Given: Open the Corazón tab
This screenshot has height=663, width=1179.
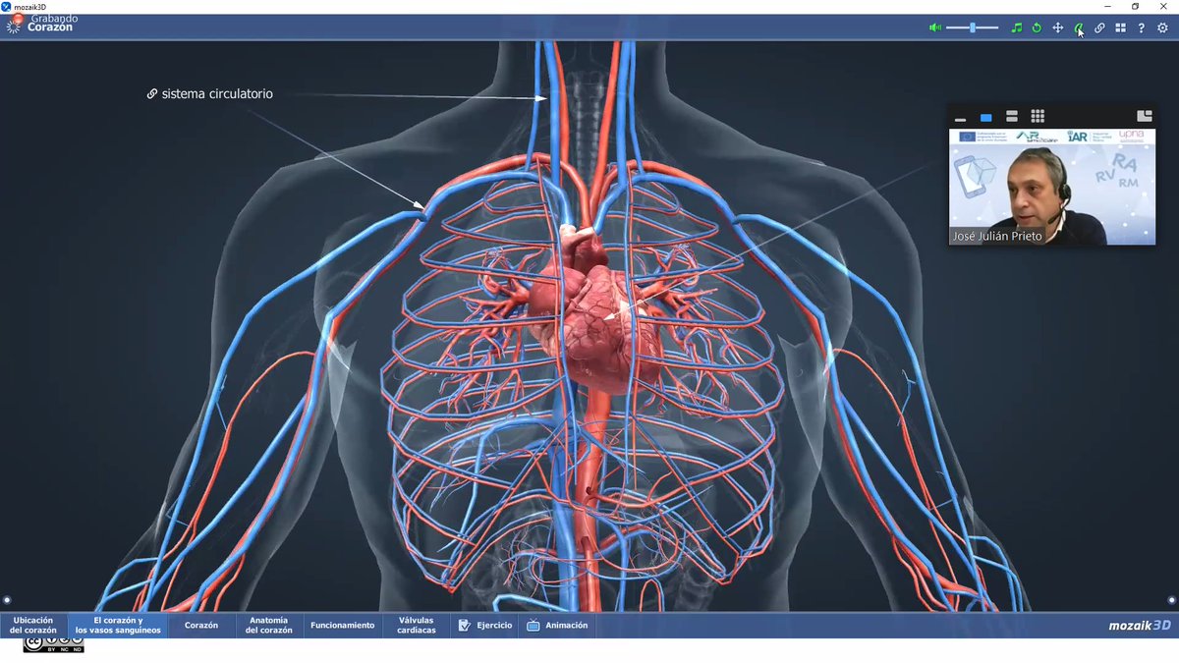Looking at the screenshot, I should (201, 626).
